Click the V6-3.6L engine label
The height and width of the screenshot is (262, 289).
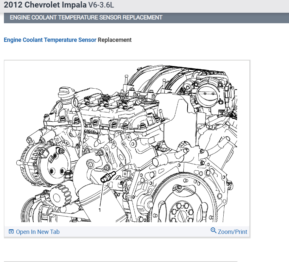click(101, 5)
